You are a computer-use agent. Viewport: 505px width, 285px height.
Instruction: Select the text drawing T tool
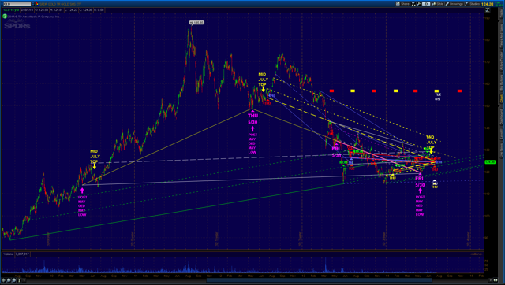point(19,280)
